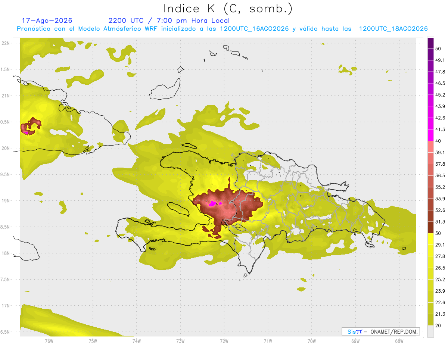Click legend value "40"

(x=438, y=141)
